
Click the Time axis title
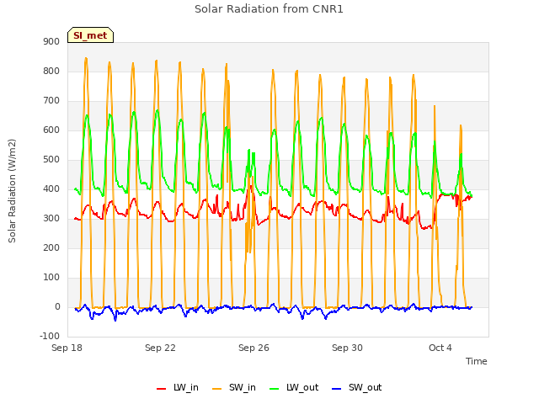pyautogui.click(x=477, y=361)
